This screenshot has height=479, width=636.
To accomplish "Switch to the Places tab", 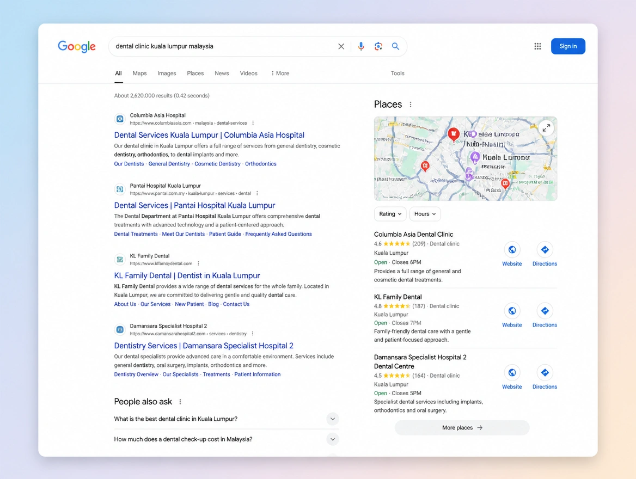I will tap(195, 73).
